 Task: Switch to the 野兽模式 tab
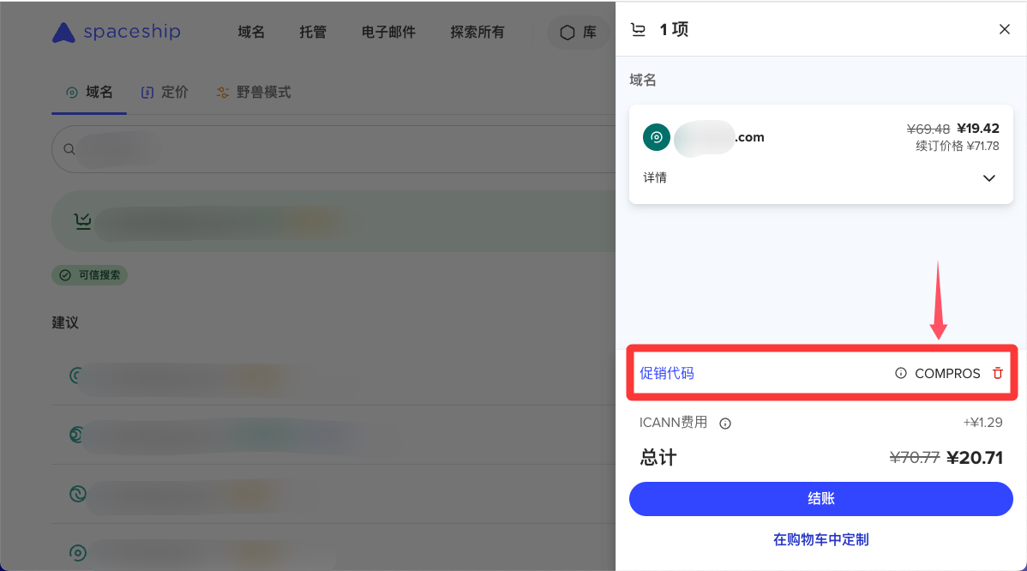click(x=254, y=92)
